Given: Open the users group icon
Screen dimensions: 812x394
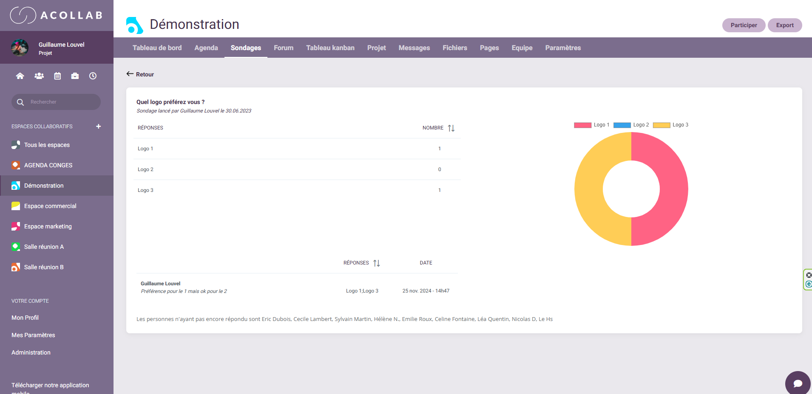Looking at the screenshot, I should tap(39, 76).
